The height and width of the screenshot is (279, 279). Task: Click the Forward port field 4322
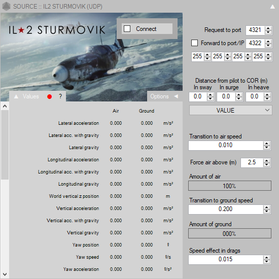(255, 43)
